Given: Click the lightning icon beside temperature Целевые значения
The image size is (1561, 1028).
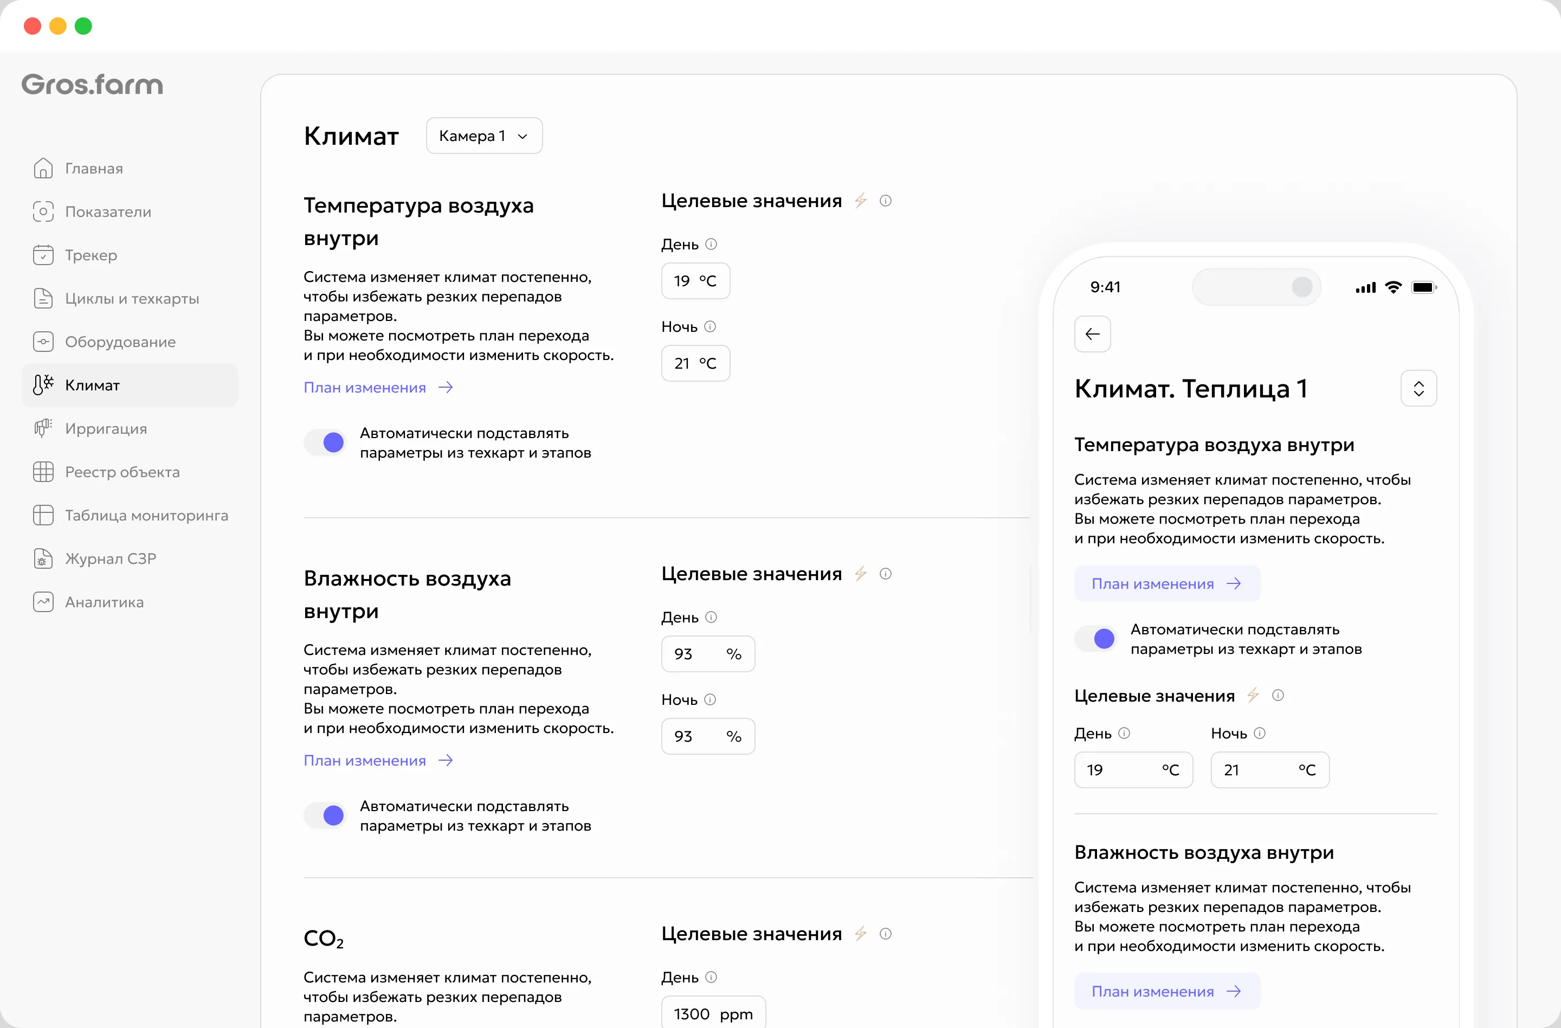Looking at the screenshot, I should pos(861,201).
